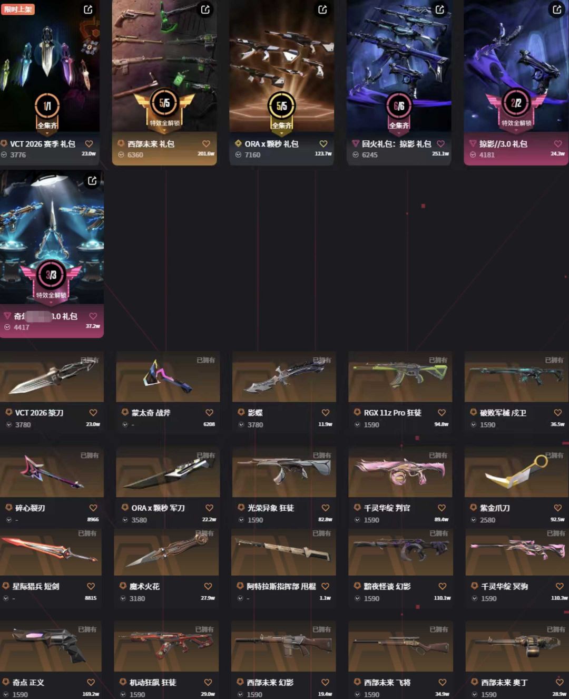Click share icon on 掠影//3.0 礼包
Viewport: 569px width, 699px height.
point(557,9)
